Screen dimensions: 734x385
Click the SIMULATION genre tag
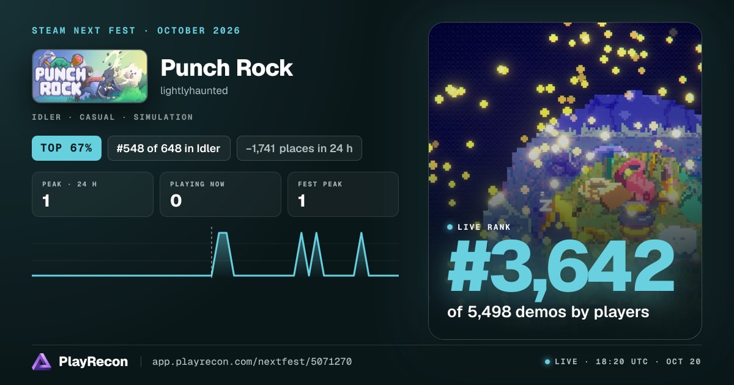point(163,117)
